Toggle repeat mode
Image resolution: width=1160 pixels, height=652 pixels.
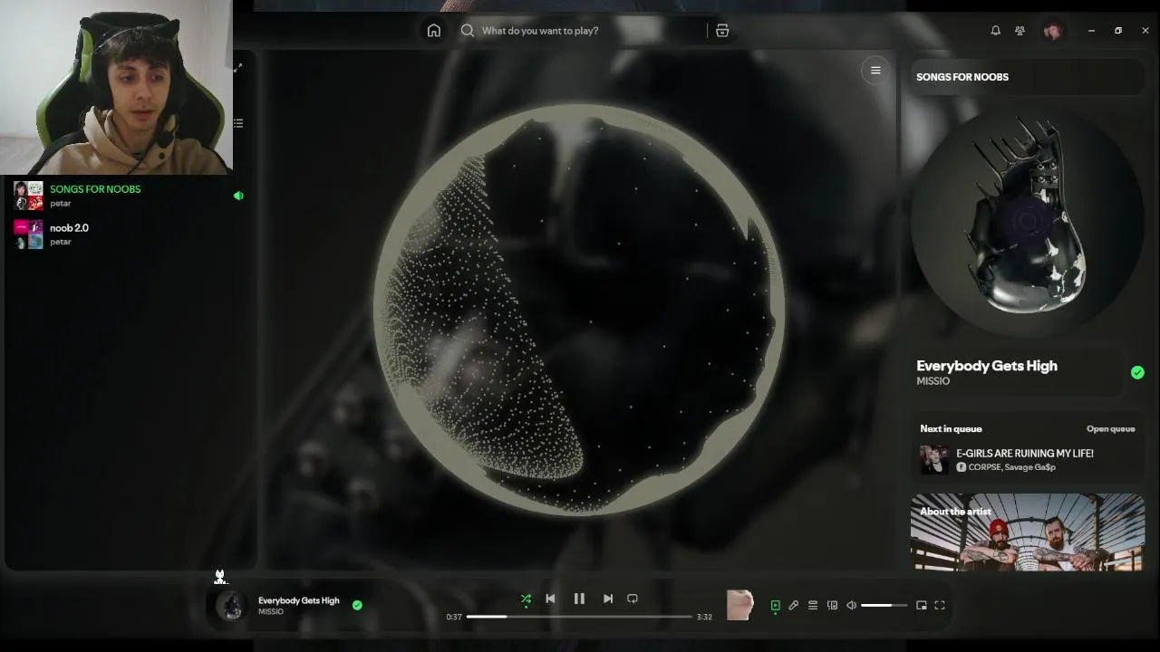633,599
